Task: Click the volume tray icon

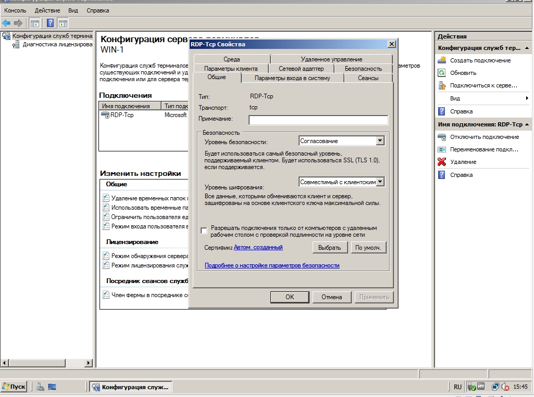Action: coord(504,387)
